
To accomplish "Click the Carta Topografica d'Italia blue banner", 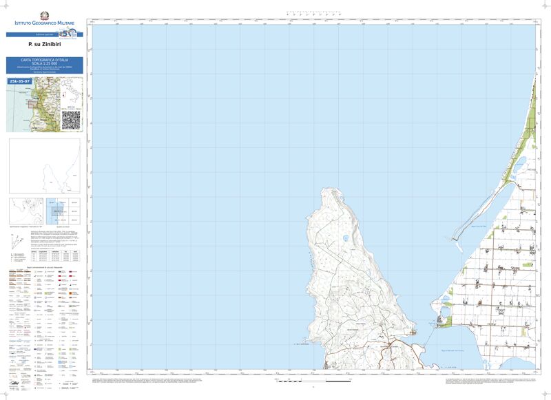I will [x=45, y=65].
